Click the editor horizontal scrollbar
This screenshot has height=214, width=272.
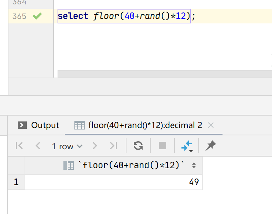[x=165, y=74]
